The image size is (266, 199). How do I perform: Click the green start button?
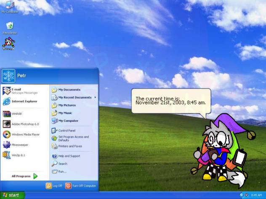12,195
